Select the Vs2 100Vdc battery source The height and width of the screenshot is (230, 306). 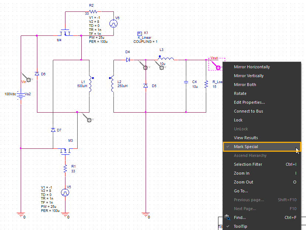click(x=21, y=95)
